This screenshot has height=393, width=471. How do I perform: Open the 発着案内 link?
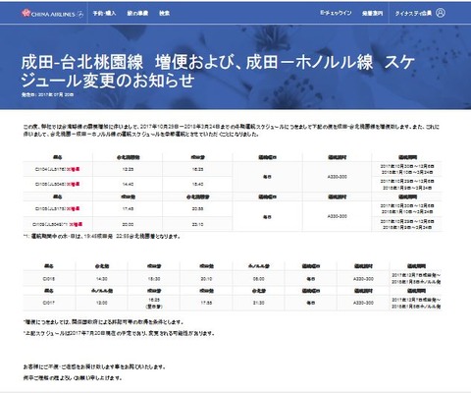[x=372, y=14]
